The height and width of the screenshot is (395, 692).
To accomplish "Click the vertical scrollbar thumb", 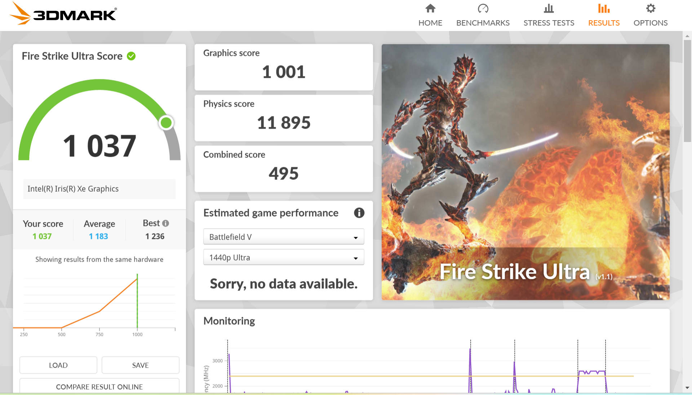I will click(x=687, y=90).
